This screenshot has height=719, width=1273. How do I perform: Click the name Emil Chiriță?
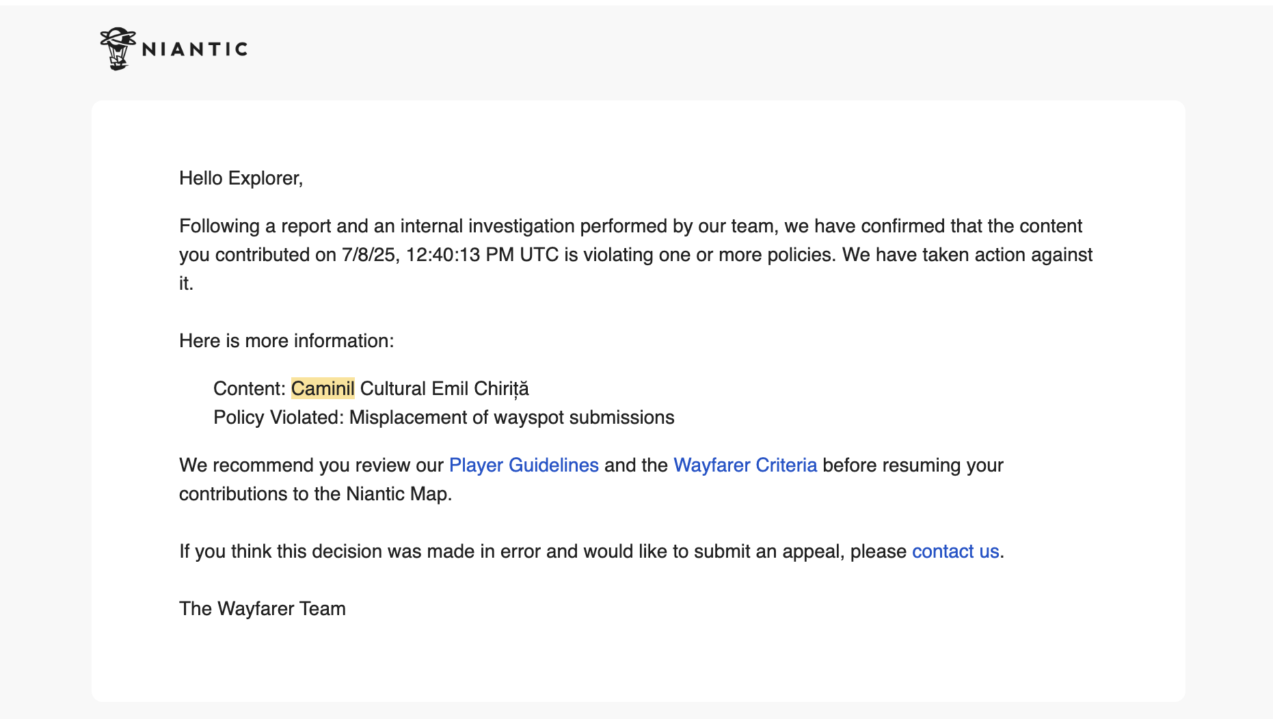[x=480, y=389]
